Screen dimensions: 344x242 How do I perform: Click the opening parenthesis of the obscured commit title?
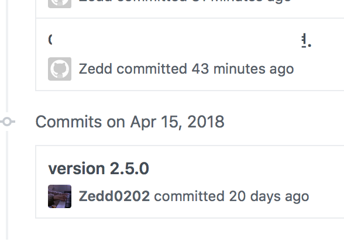pyautogui.click(x=50, y=40)
